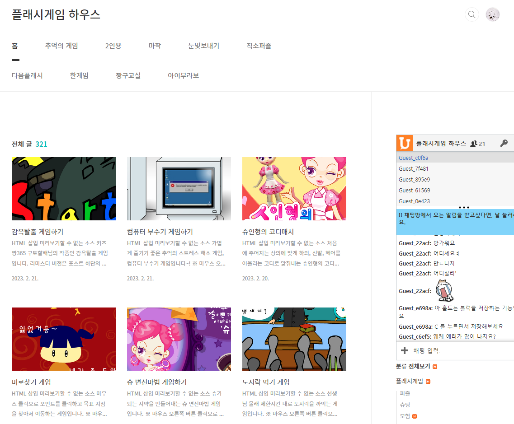Click the N badge next to 분류 전체보기
The image size is (514, 424).
(435, 366)
